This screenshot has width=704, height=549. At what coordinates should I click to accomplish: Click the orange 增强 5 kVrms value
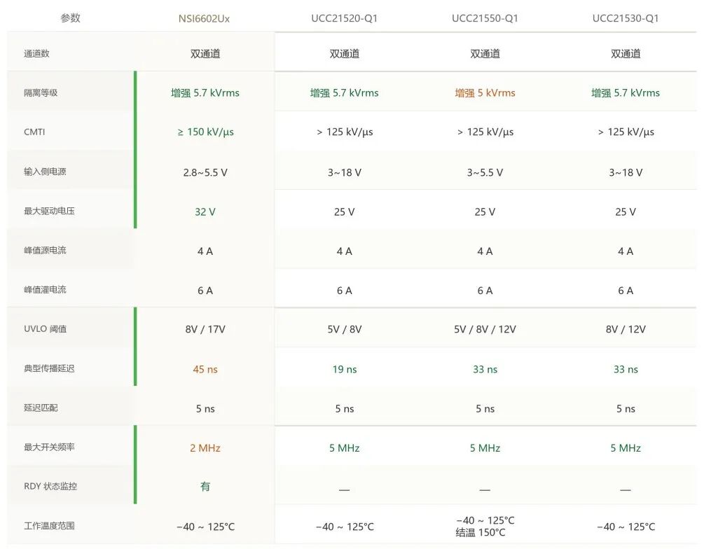[x=485, y=93]
